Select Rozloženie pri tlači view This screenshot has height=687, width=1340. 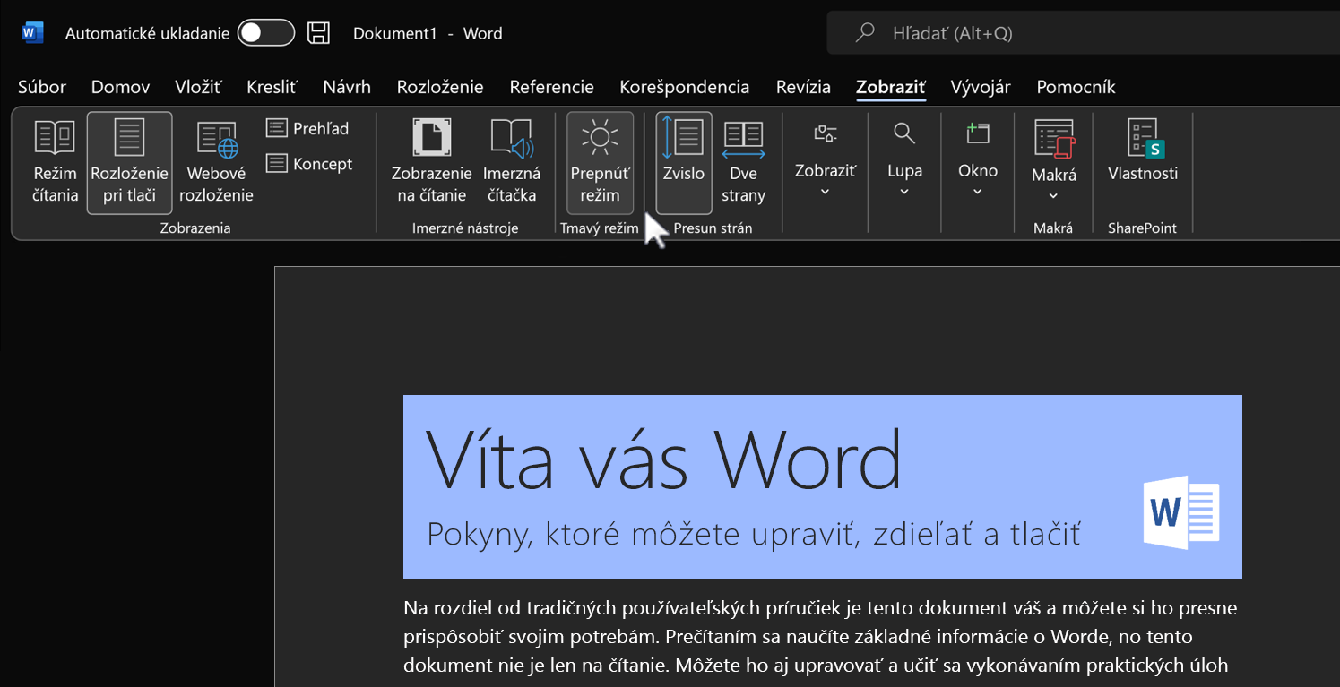129,162
